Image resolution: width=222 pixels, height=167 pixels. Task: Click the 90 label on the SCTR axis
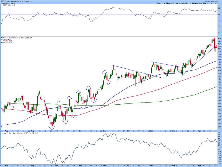[x=219, y=8]
